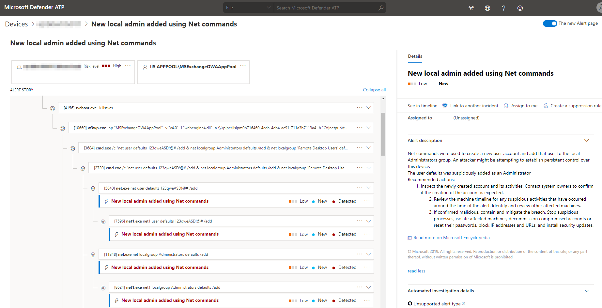Collapse the Alert description section
The width and height of the screenshot is (602, 308).
pyautogui.click(x=587, y=140)
